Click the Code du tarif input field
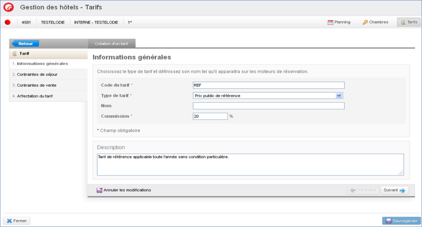422x227 pixels. pos(268,85)
